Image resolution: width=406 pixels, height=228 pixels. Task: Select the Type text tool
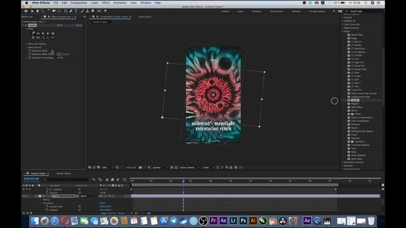click(x=76, y=11)
